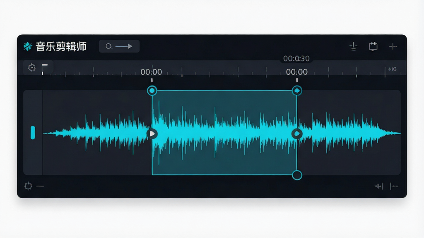Open the bottom-bar settings gear icon
Screen dimensions: 424x238
pyautogui.click(x=28, y=186)
